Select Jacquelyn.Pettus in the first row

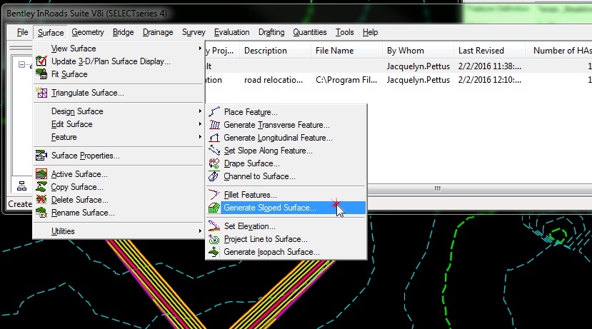[x=418, y=66]
